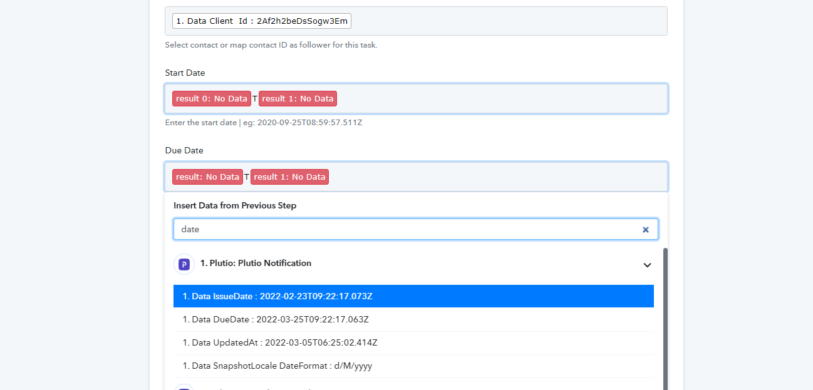
Task: Click 'result 1: No Data' tag in Start Date
Action: (x=298, y=98)
